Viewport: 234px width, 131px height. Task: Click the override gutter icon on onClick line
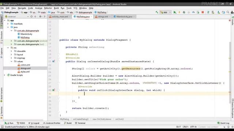[x=54, y=90]
